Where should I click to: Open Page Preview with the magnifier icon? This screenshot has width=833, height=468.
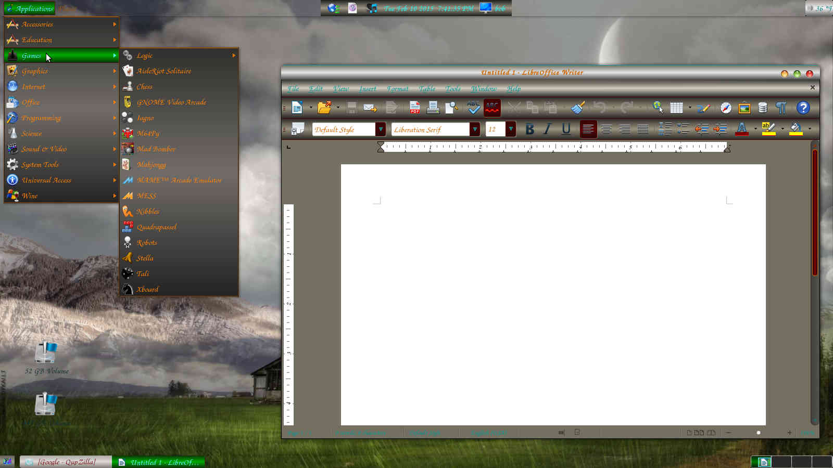click(451, 108)
